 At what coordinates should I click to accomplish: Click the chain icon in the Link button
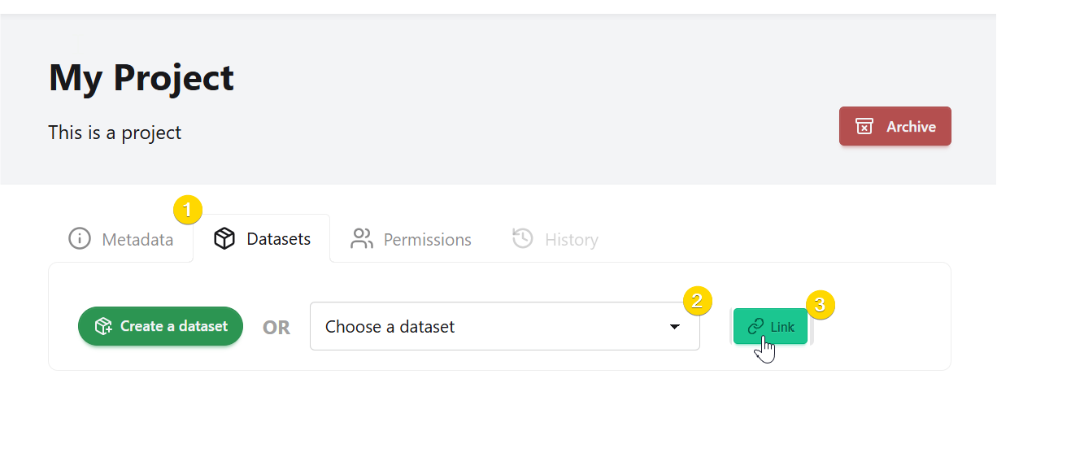point(755,326)
